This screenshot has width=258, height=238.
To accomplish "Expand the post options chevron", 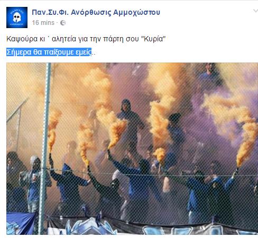I will click(255, 11).
